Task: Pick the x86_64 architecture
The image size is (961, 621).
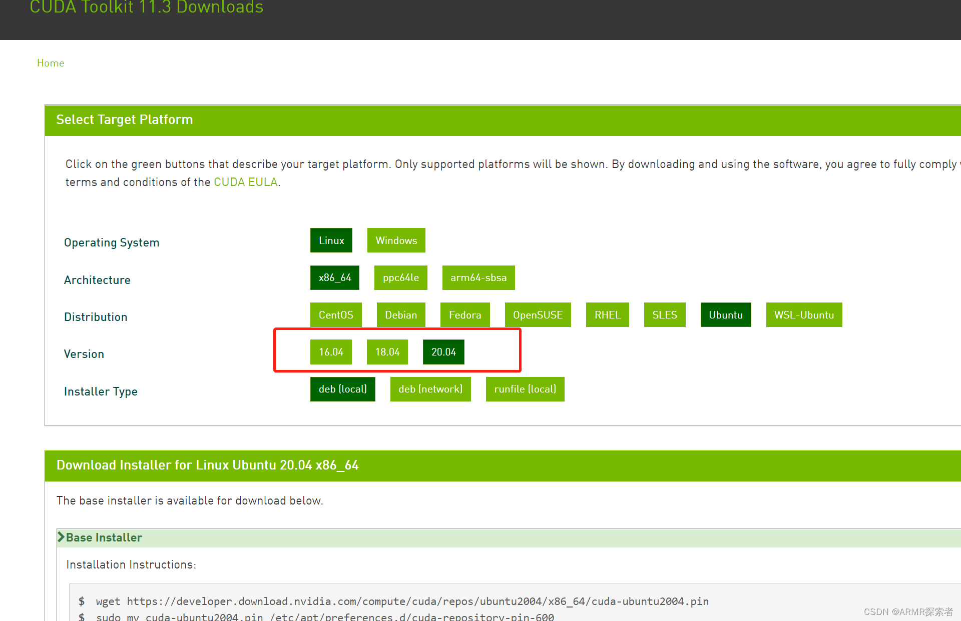Action: pyautogui.click(x=334, y=277)
